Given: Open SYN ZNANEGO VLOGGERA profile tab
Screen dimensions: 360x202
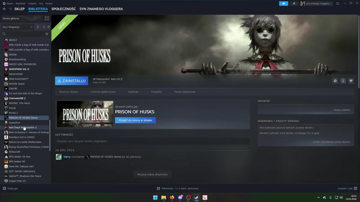Looking at the screenshot, I should [101, 9].
